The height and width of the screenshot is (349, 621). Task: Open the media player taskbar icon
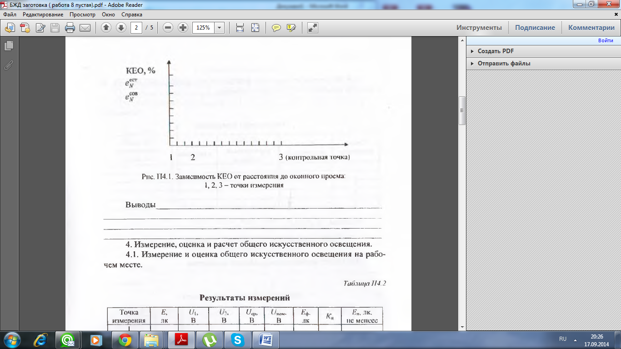point(95,340)
